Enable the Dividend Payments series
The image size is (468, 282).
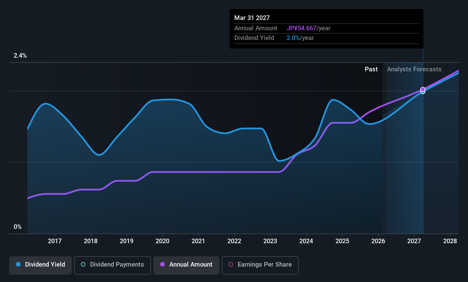[x=113, y=265]
